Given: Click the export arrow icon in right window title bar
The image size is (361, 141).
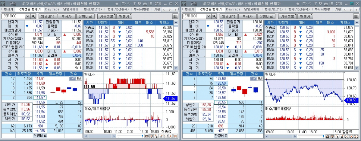Looking at the screenshot, I should [305, 4].
